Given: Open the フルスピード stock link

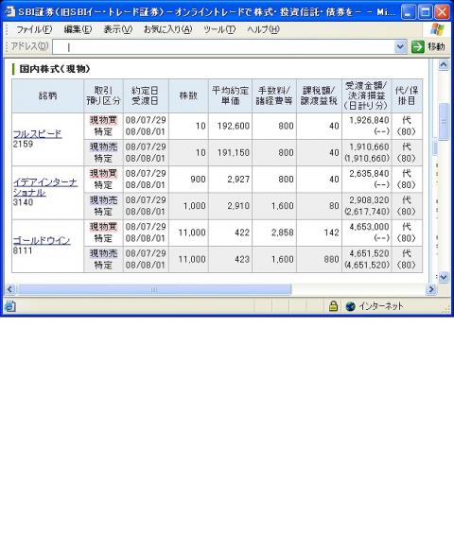Looking at the screenshot, I should tap(37, 134).
